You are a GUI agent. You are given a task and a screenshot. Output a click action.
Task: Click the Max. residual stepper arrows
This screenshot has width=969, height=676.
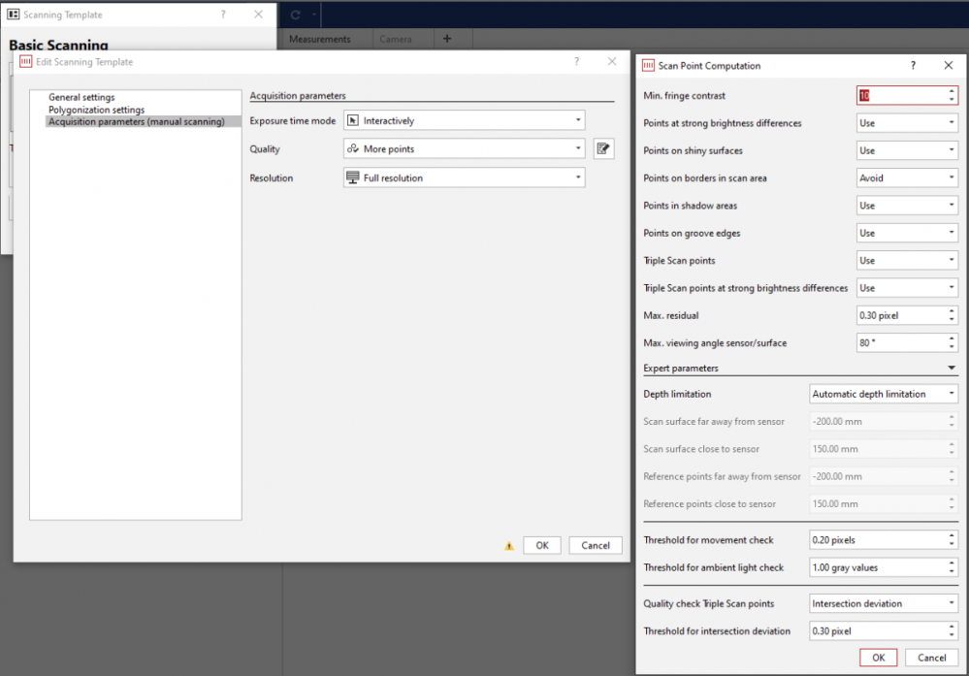pos(952,315)
